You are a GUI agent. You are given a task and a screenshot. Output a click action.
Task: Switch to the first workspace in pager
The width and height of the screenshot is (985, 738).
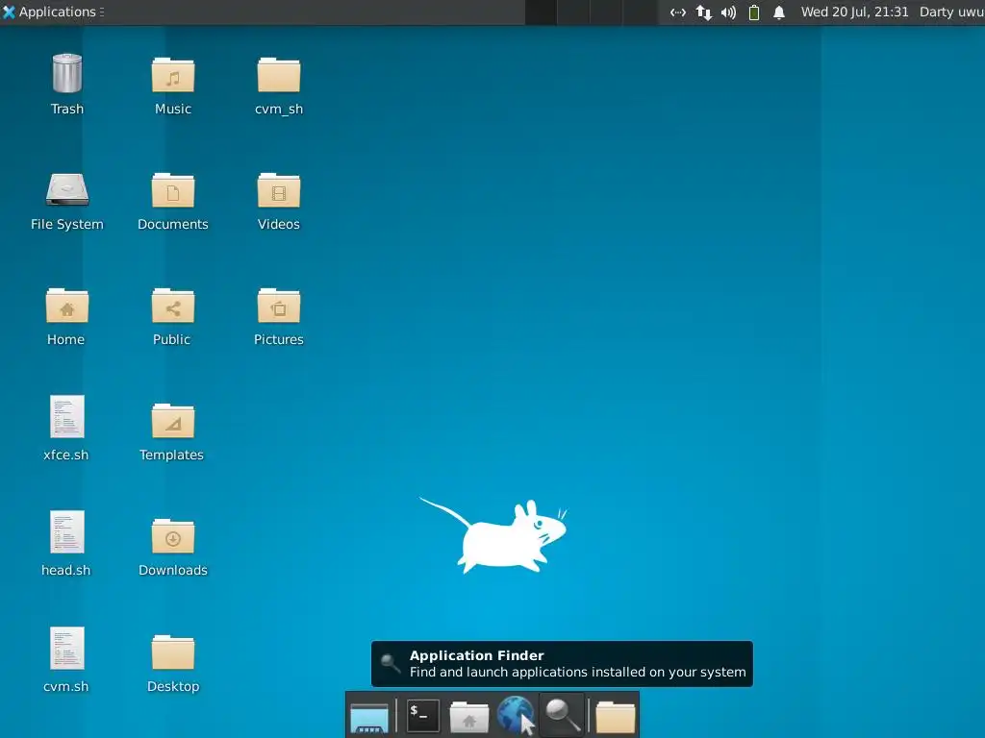(541, 12)
